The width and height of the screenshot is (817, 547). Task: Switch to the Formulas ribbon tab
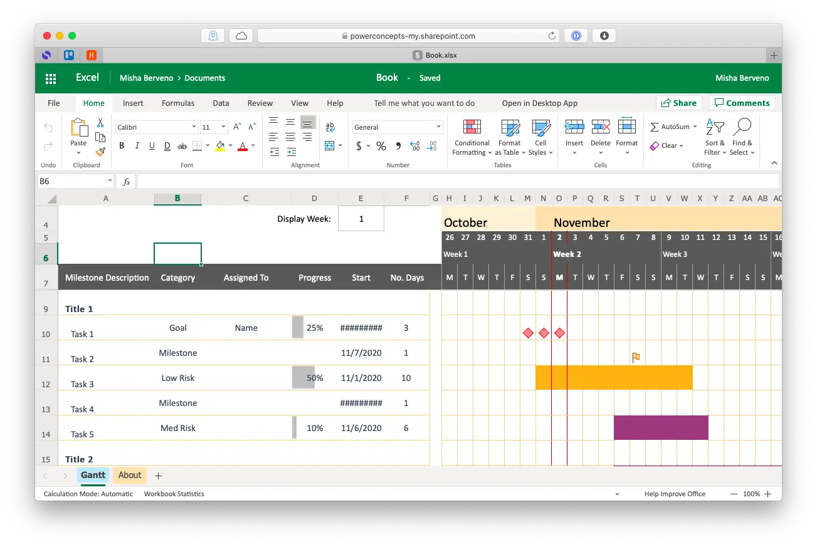tap(177, 103)
